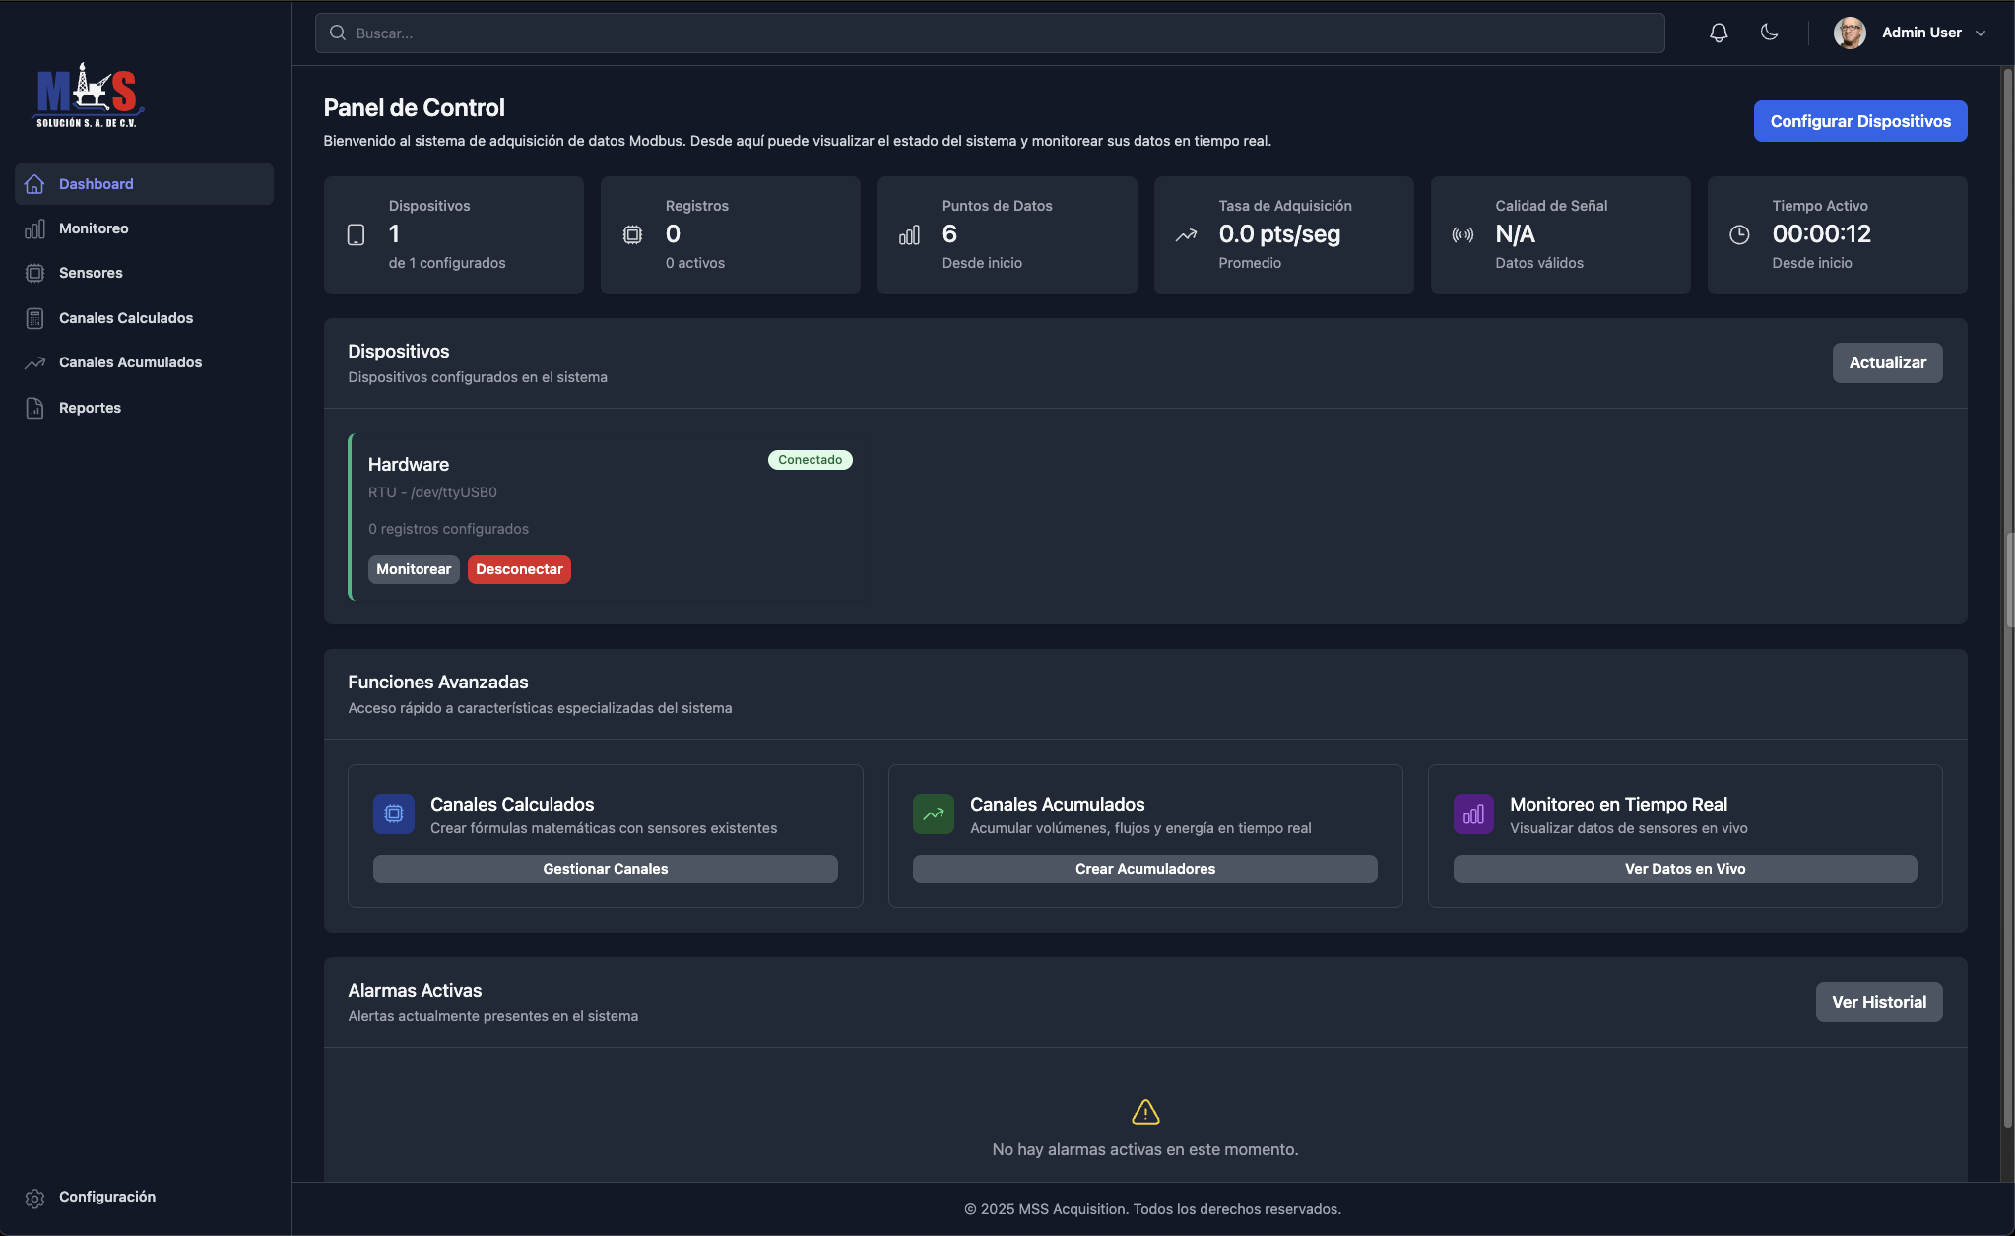Image resolution: width=2015 pixels, height=1236 pixels.
Task: Click the Reportes document icon in sidebar
Action: pos(34,408)
